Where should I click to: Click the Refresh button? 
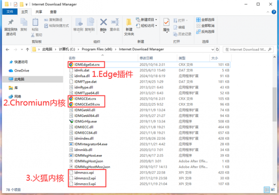217,50
